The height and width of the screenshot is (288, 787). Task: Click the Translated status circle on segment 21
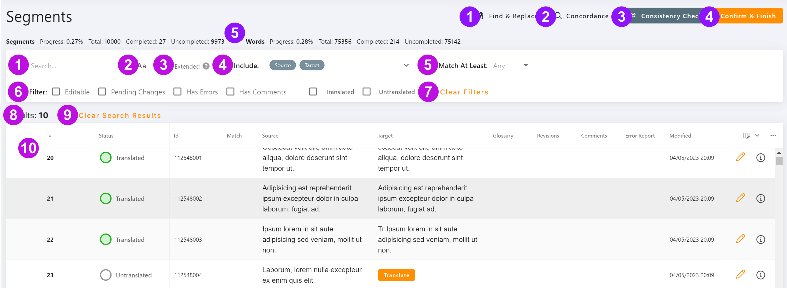[x=105, y=198]
